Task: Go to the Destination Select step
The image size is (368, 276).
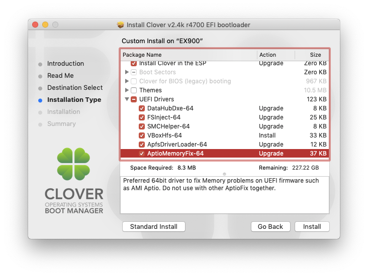Action: [x=75, y=88]
